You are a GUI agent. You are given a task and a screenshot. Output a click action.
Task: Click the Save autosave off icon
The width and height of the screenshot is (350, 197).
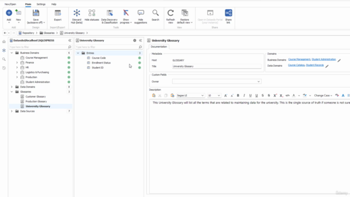[x=36, y=13]
